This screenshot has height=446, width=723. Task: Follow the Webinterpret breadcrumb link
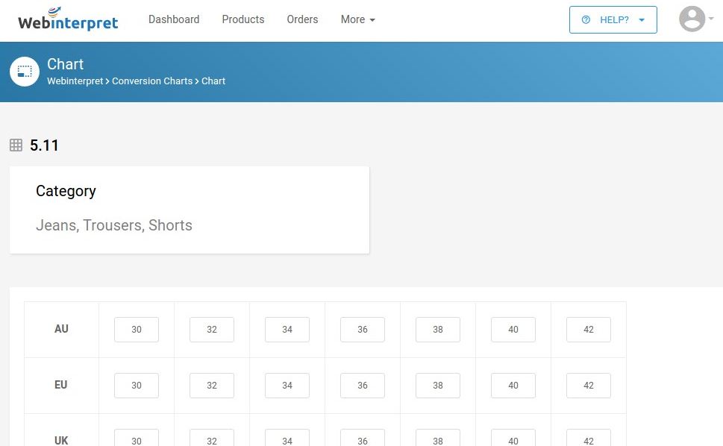(75, 81)
